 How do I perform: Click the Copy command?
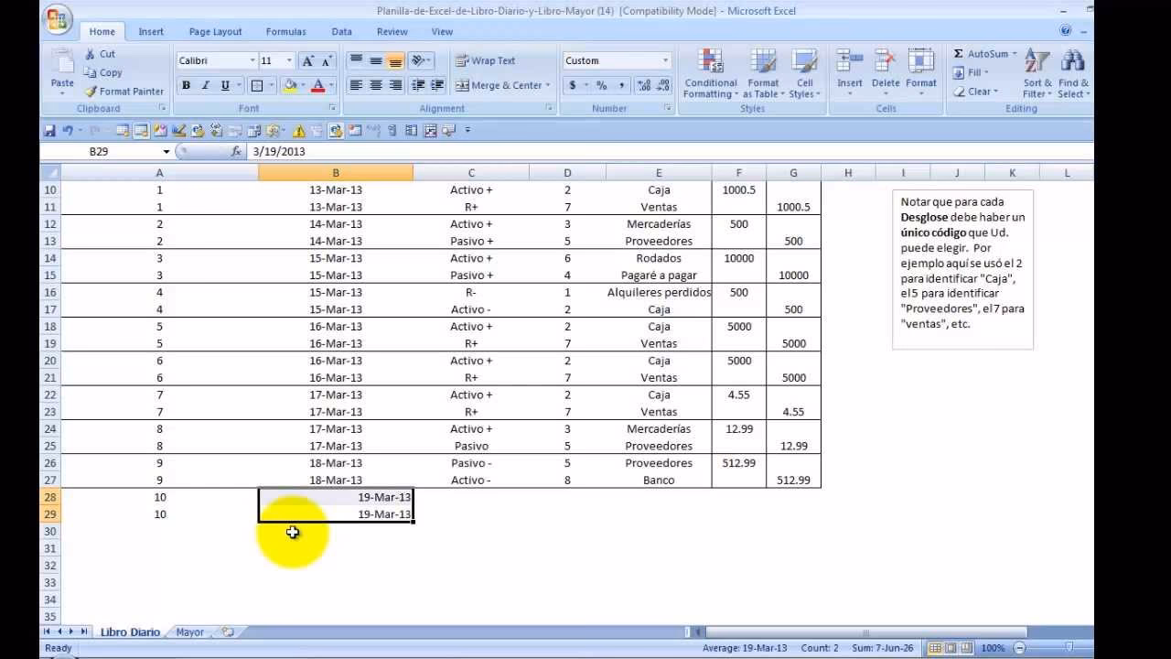(x=107, y=72)
